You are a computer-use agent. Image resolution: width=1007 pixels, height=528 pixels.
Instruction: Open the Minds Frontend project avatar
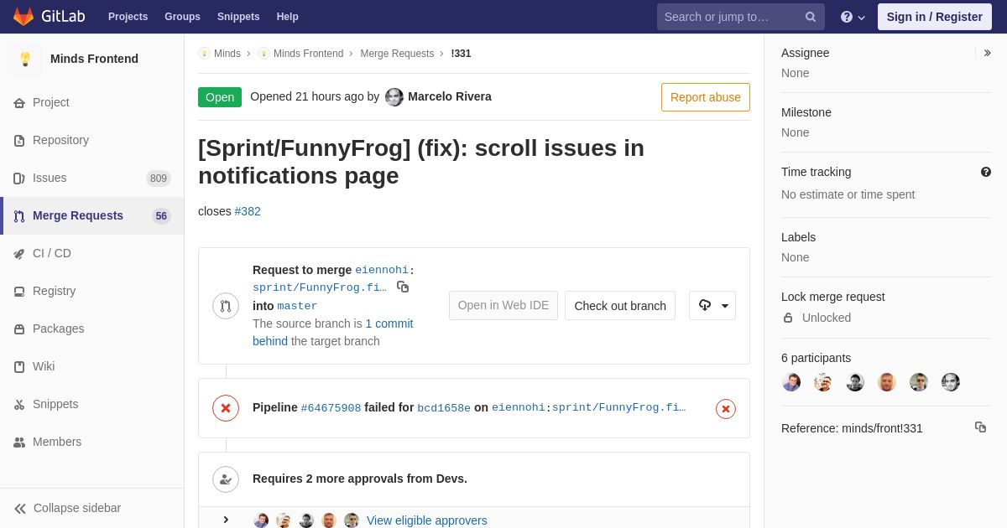[x=25, y=59]
